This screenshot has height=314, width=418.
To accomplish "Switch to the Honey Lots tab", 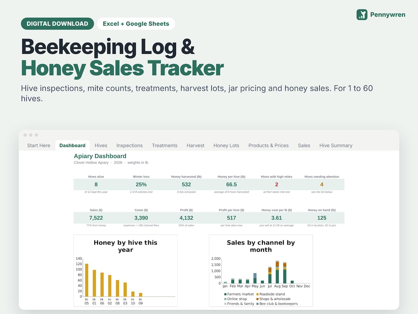I will pos(226,145).
